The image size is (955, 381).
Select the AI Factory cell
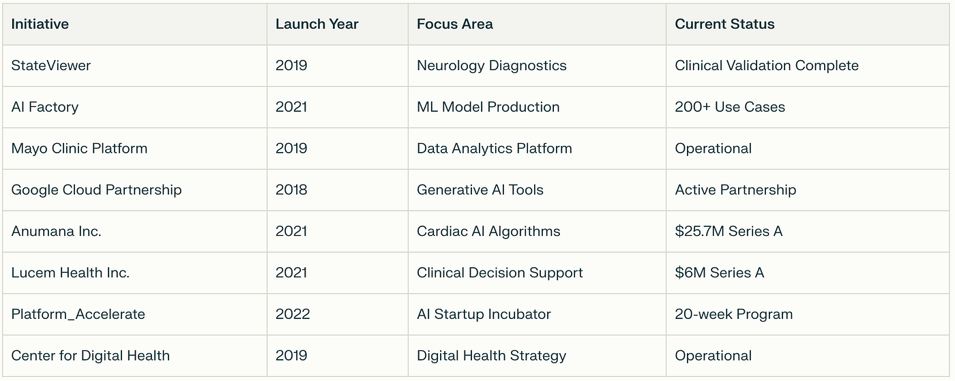[135, 107]
